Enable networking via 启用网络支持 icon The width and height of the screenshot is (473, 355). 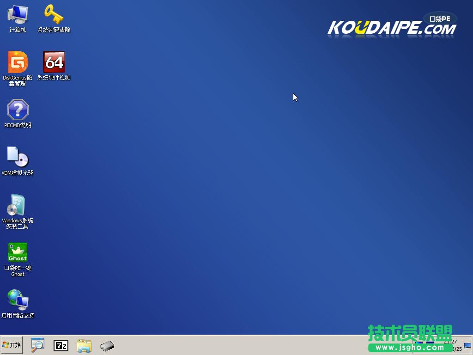[x=17, y=300]
